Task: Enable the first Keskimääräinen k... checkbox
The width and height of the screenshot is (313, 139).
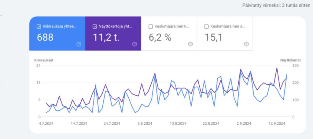Action: coord(150,27)
